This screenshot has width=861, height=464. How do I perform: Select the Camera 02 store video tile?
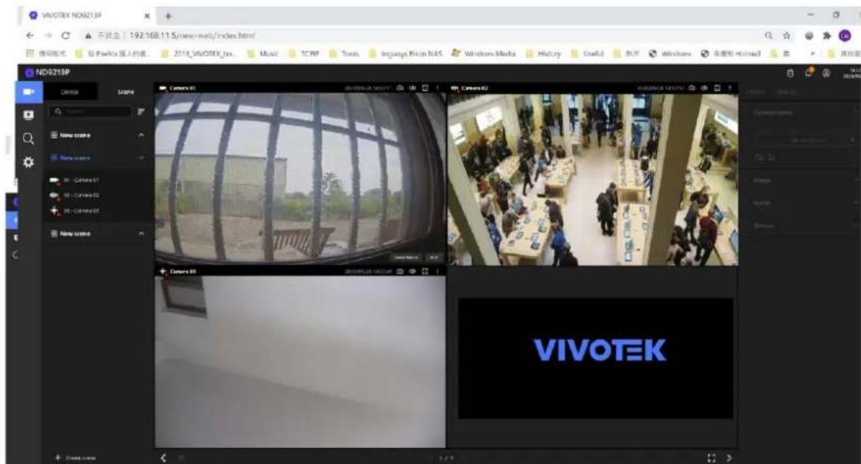pyautogui.click(x=593, y=179)
